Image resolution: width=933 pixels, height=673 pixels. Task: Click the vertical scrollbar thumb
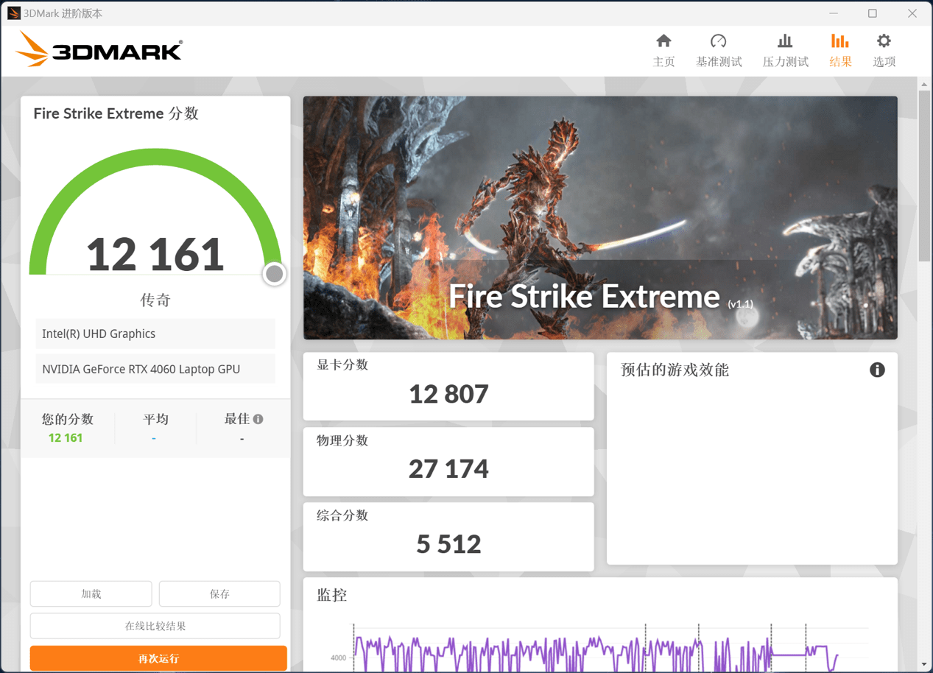tap(924, 176)
